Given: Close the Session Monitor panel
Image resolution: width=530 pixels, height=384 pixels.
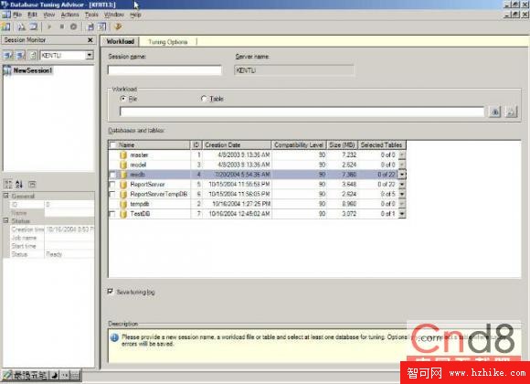Looking at the screenshot, I should click(90, 40).
